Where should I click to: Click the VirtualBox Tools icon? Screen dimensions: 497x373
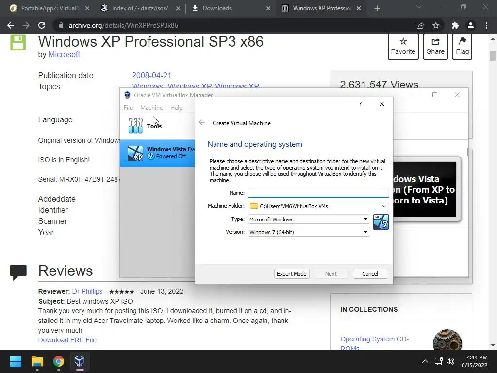click(136, 125)
